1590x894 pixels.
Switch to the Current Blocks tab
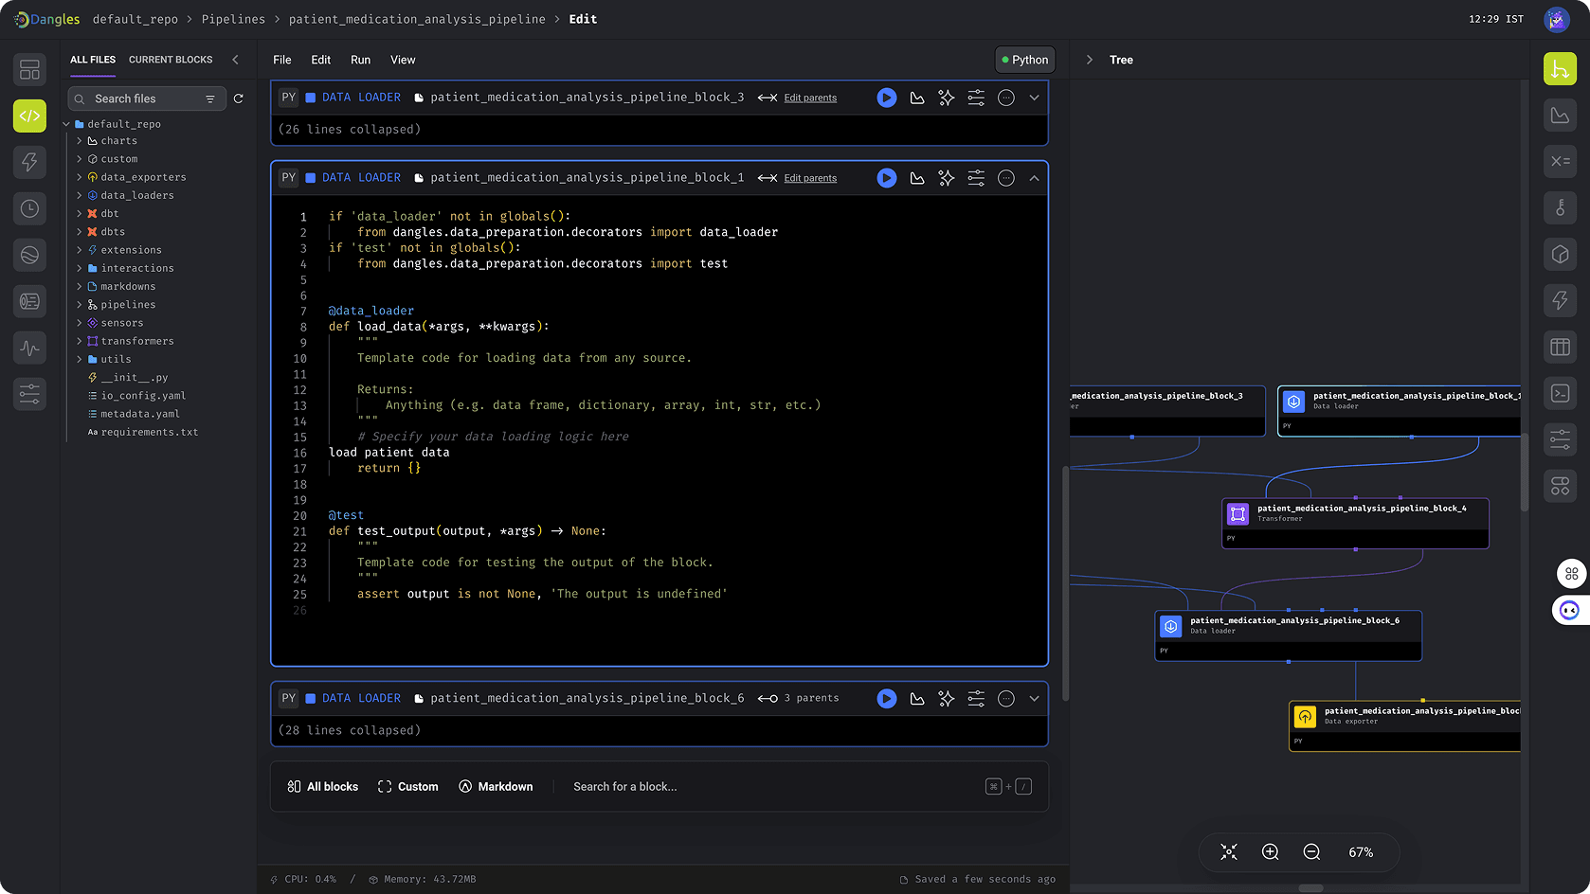[171, 60]
